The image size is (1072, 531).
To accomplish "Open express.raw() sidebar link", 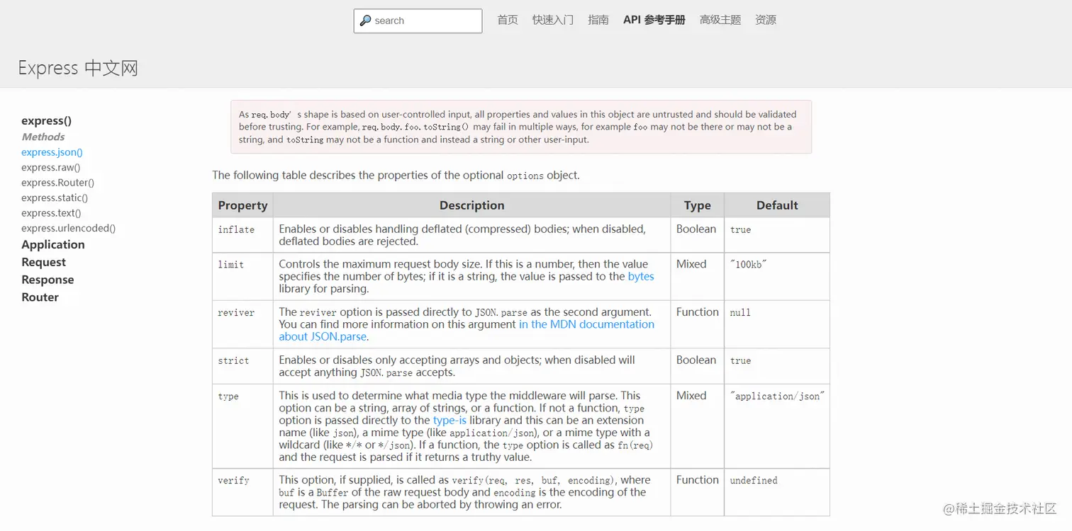I will coord(50,168).
